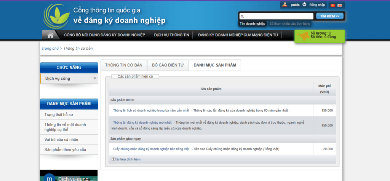Switch language with the Vietnamese flag icon
The height and width of the screenshot is (181, 390).
(333, 5)
